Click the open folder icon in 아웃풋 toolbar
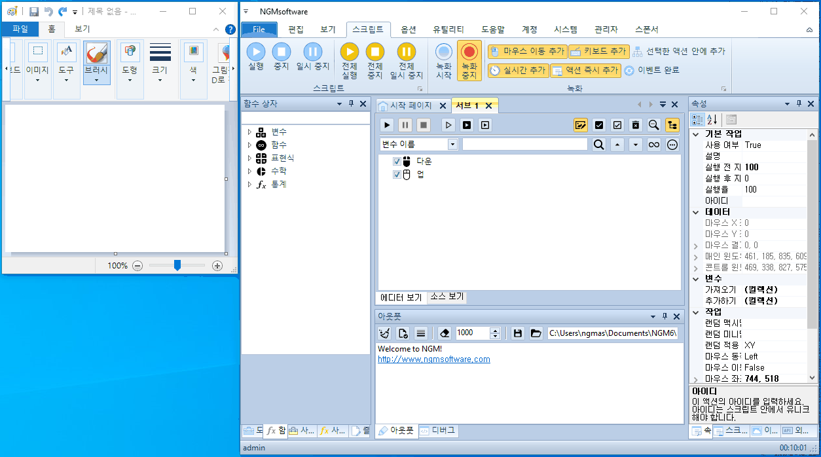Screen dimensions: 821x457 pyautogui.click(x=536, y=333)
